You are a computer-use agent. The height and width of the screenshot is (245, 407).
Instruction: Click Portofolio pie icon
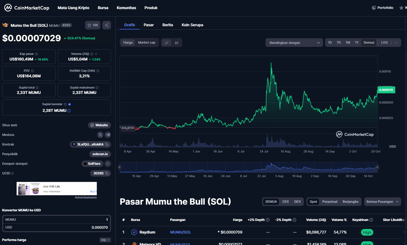(x=374, y=8)
